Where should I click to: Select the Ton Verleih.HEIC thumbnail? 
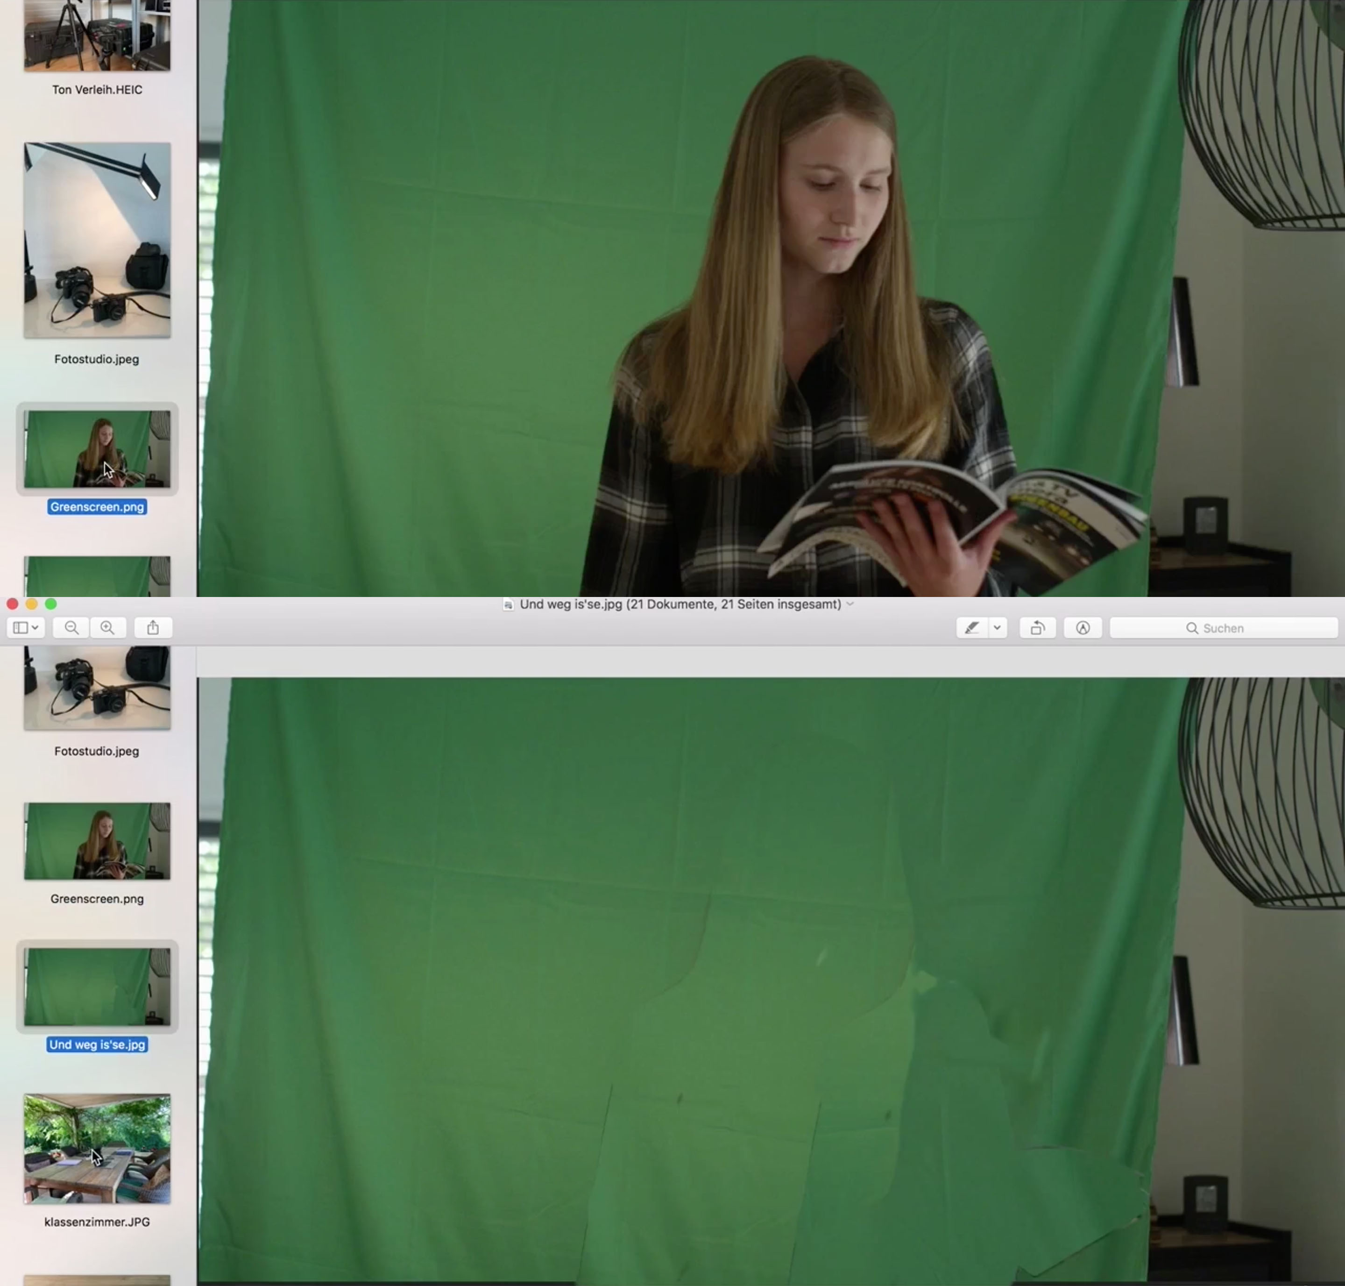[x=97, y=35]
